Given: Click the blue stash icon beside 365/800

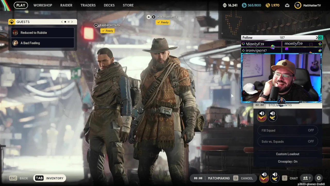Looking at the screenshot, I should pos(244,5).
